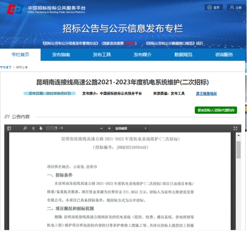
Task: Open the 发布指南 tab
Action: (61, 55)
